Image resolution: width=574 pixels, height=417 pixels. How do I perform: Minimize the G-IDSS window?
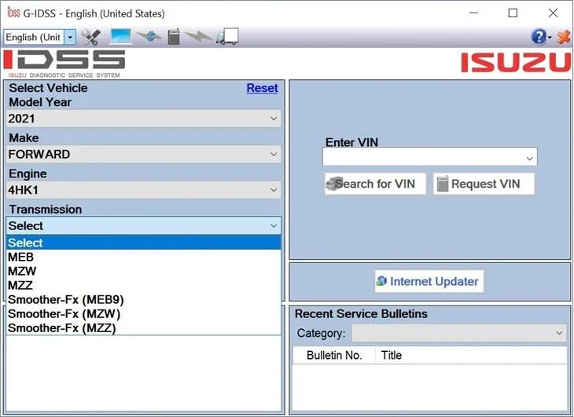pyautogui.click(x=473, y=13)
